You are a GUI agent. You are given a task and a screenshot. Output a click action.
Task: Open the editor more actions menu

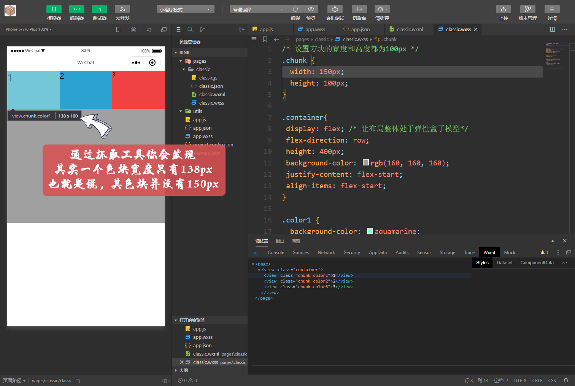point(565,29)
